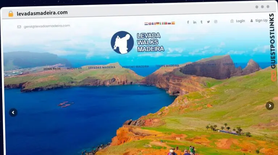This screenshot has width=278, height=155.
Task: Open the News menu item
Action: [x=212, y=65]
